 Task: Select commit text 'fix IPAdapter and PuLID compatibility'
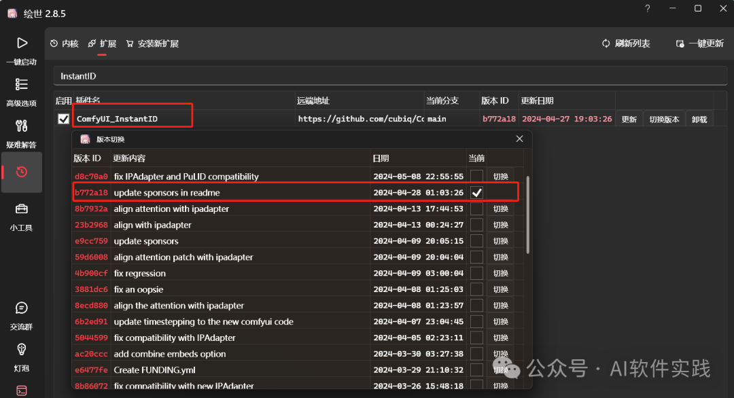[x=186, y=177]
